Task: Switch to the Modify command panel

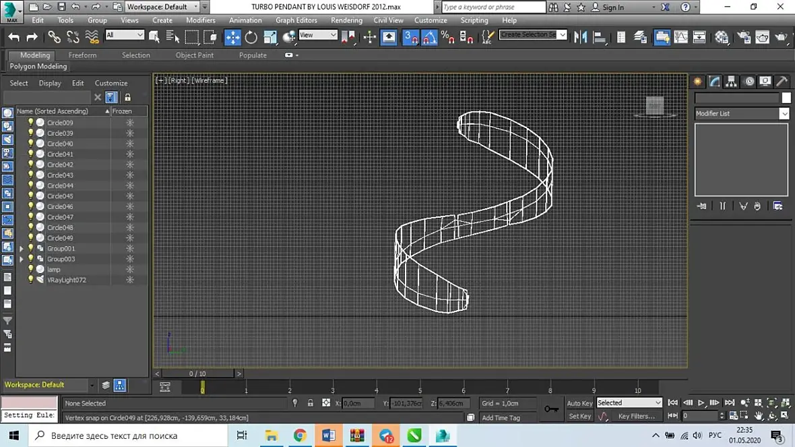Action: 714,82
